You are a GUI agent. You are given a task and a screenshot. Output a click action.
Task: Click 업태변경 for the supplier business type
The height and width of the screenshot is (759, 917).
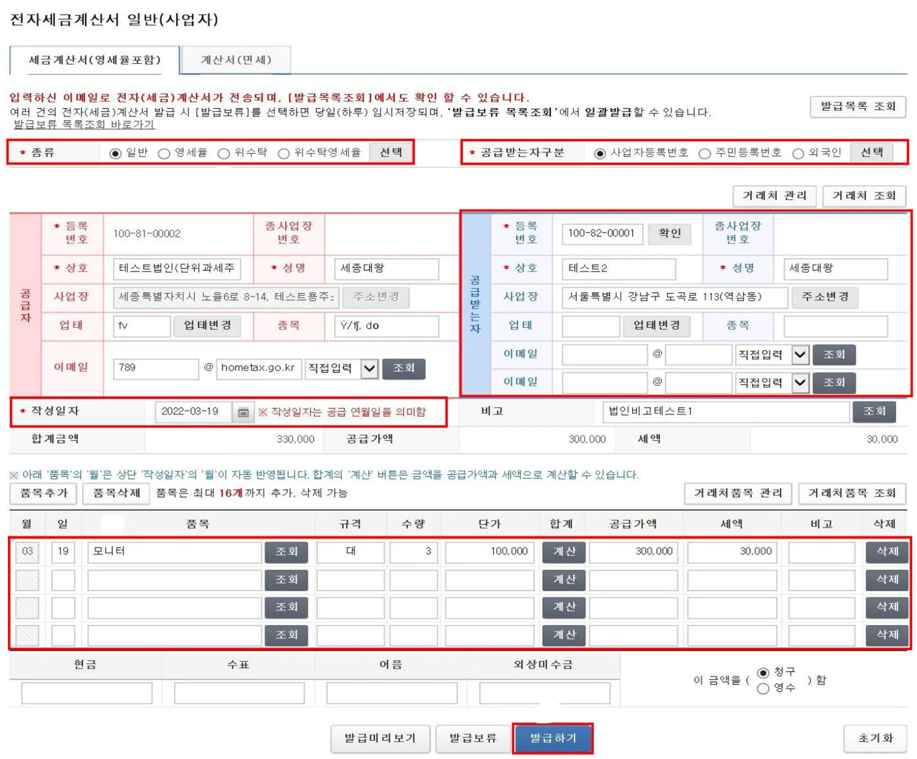(207, 325)
